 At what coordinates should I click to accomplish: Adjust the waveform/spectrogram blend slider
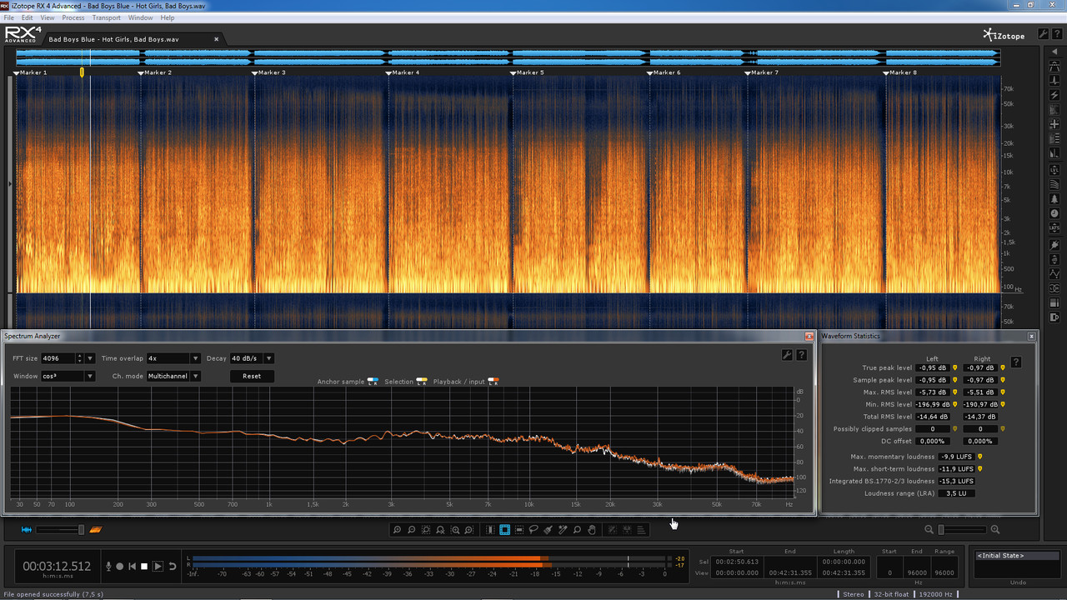[58, 530]
